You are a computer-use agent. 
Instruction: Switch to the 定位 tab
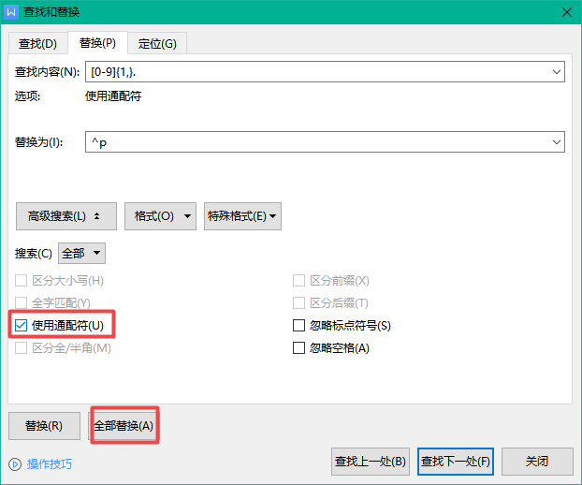(x=156, y=44)
